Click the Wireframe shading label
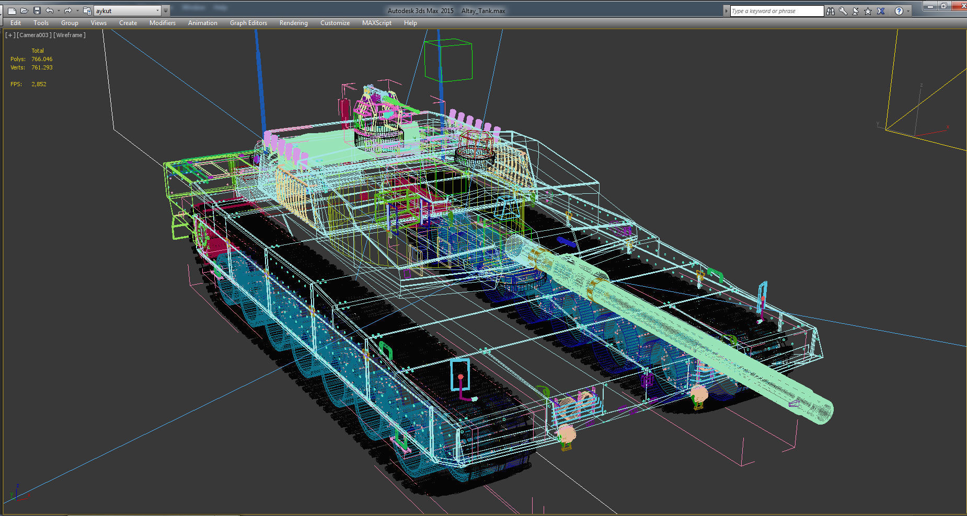 (70, 35)
